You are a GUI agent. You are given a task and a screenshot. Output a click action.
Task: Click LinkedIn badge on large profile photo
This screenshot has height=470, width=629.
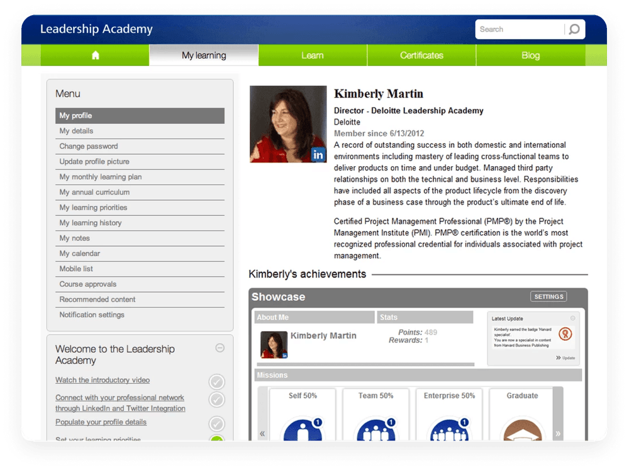(x=318, y=154)
